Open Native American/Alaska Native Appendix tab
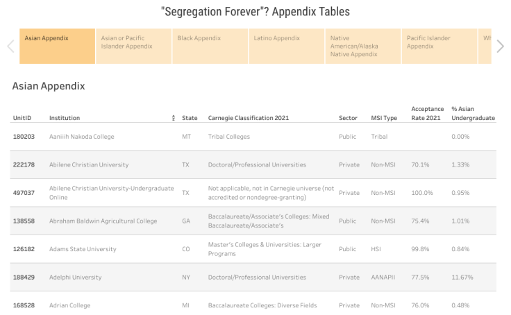The image size is (511, 315). click(362, 46)
